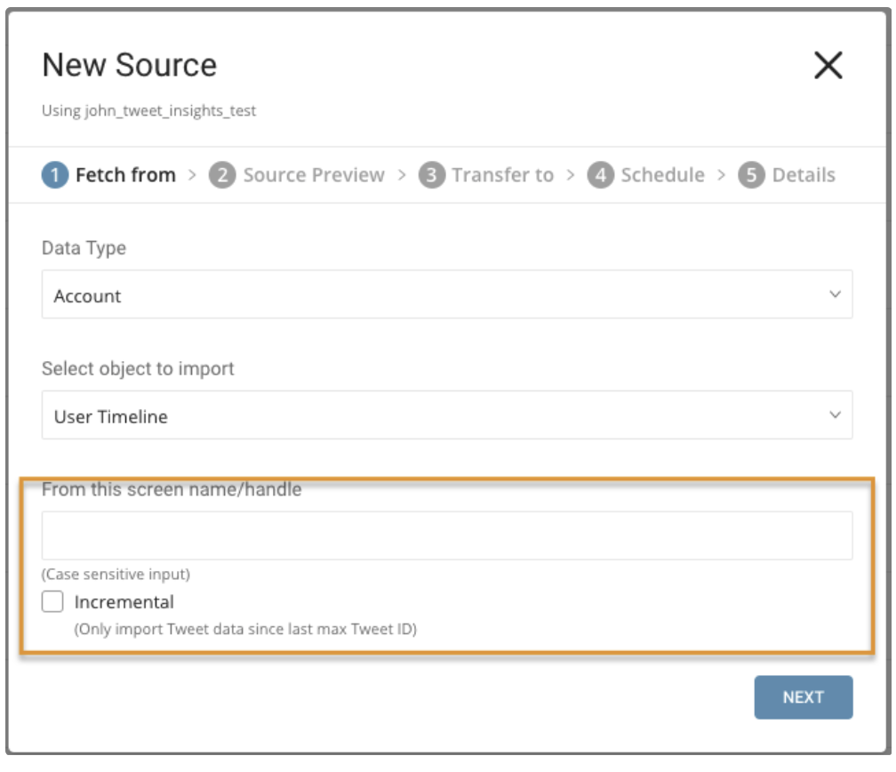
Task: Click the New Source dialog title
Action: click(130, 65)
